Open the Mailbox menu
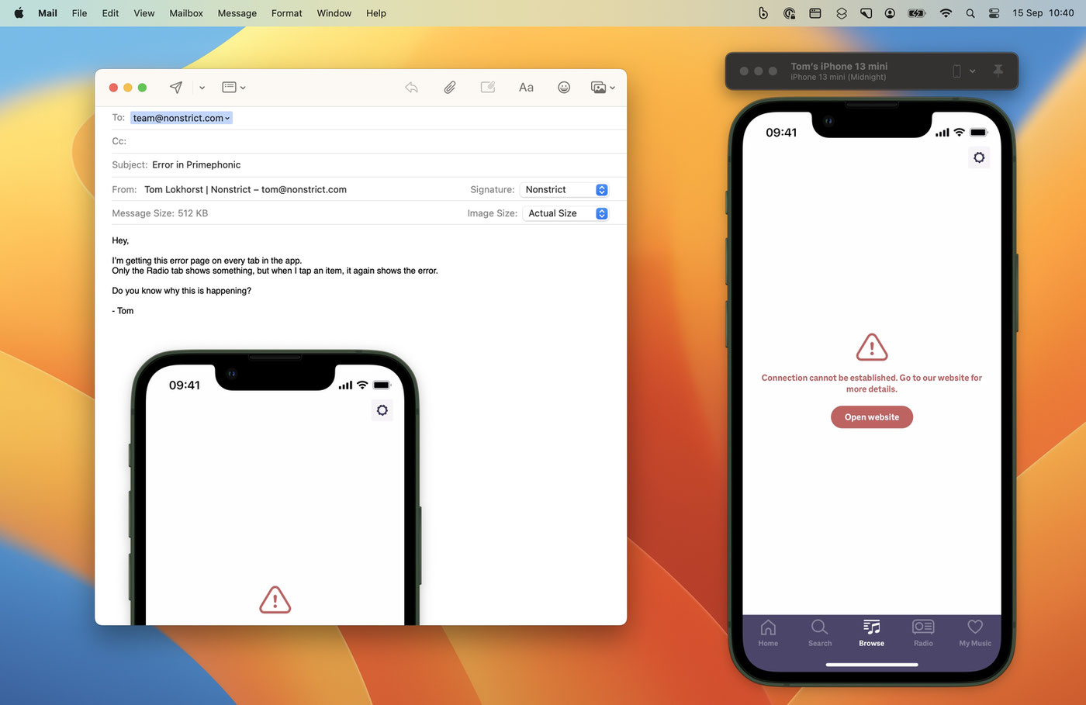The image size is (1086, 705). click(x=186, y=13)
